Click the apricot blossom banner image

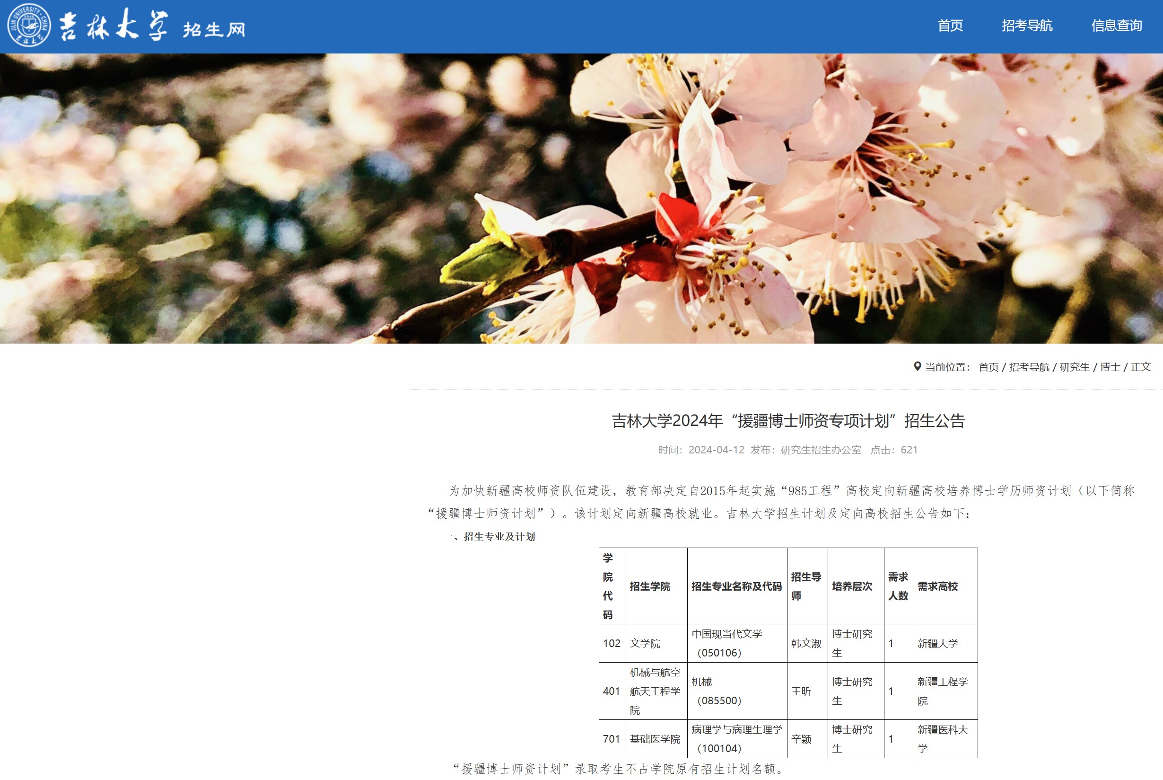(582, 198)
